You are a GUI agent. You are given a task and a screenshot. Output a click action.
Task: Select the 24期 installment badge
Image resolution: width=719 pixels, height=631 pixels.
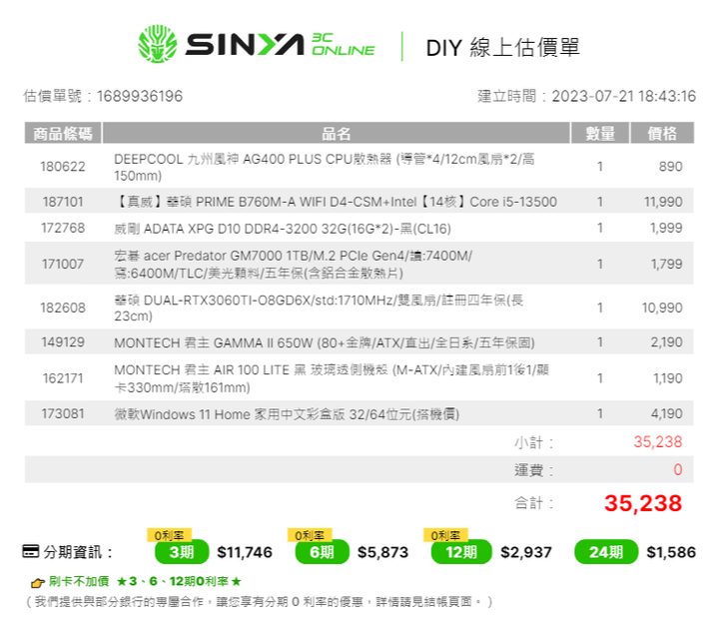tap(606, 552)
